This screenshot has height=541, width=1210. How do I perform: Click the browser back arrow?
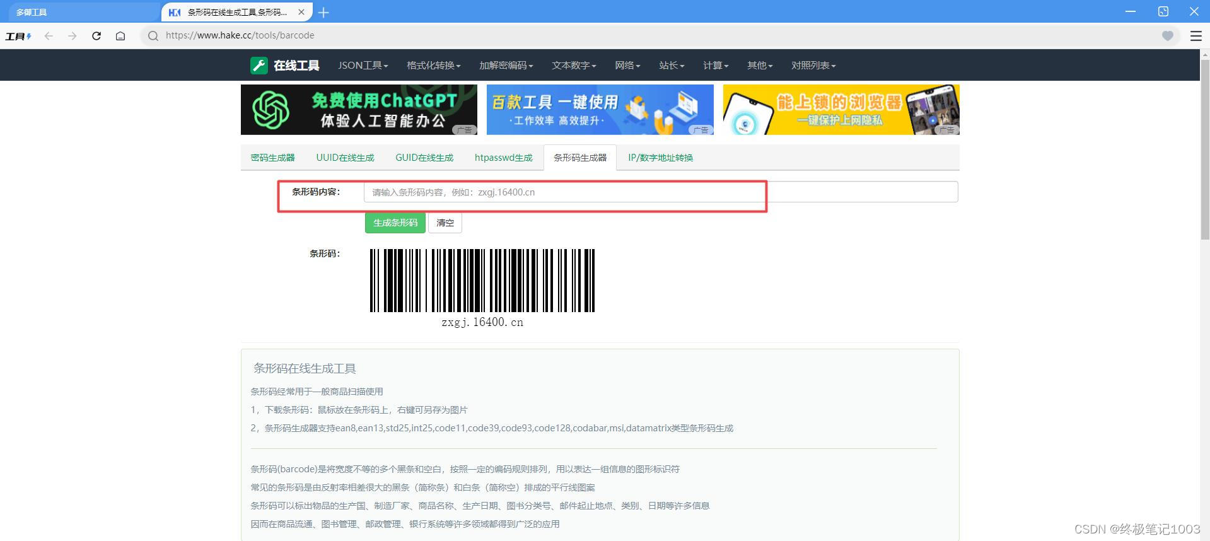click(49, 36)
